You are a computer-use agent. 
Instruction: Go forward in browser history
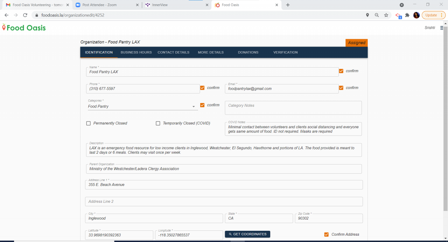(16, 15)
